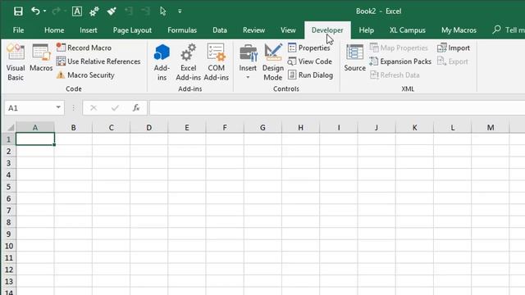Click View Code
Image resolution: width=525 pixels, height=295 pixels.
point(310,61)
